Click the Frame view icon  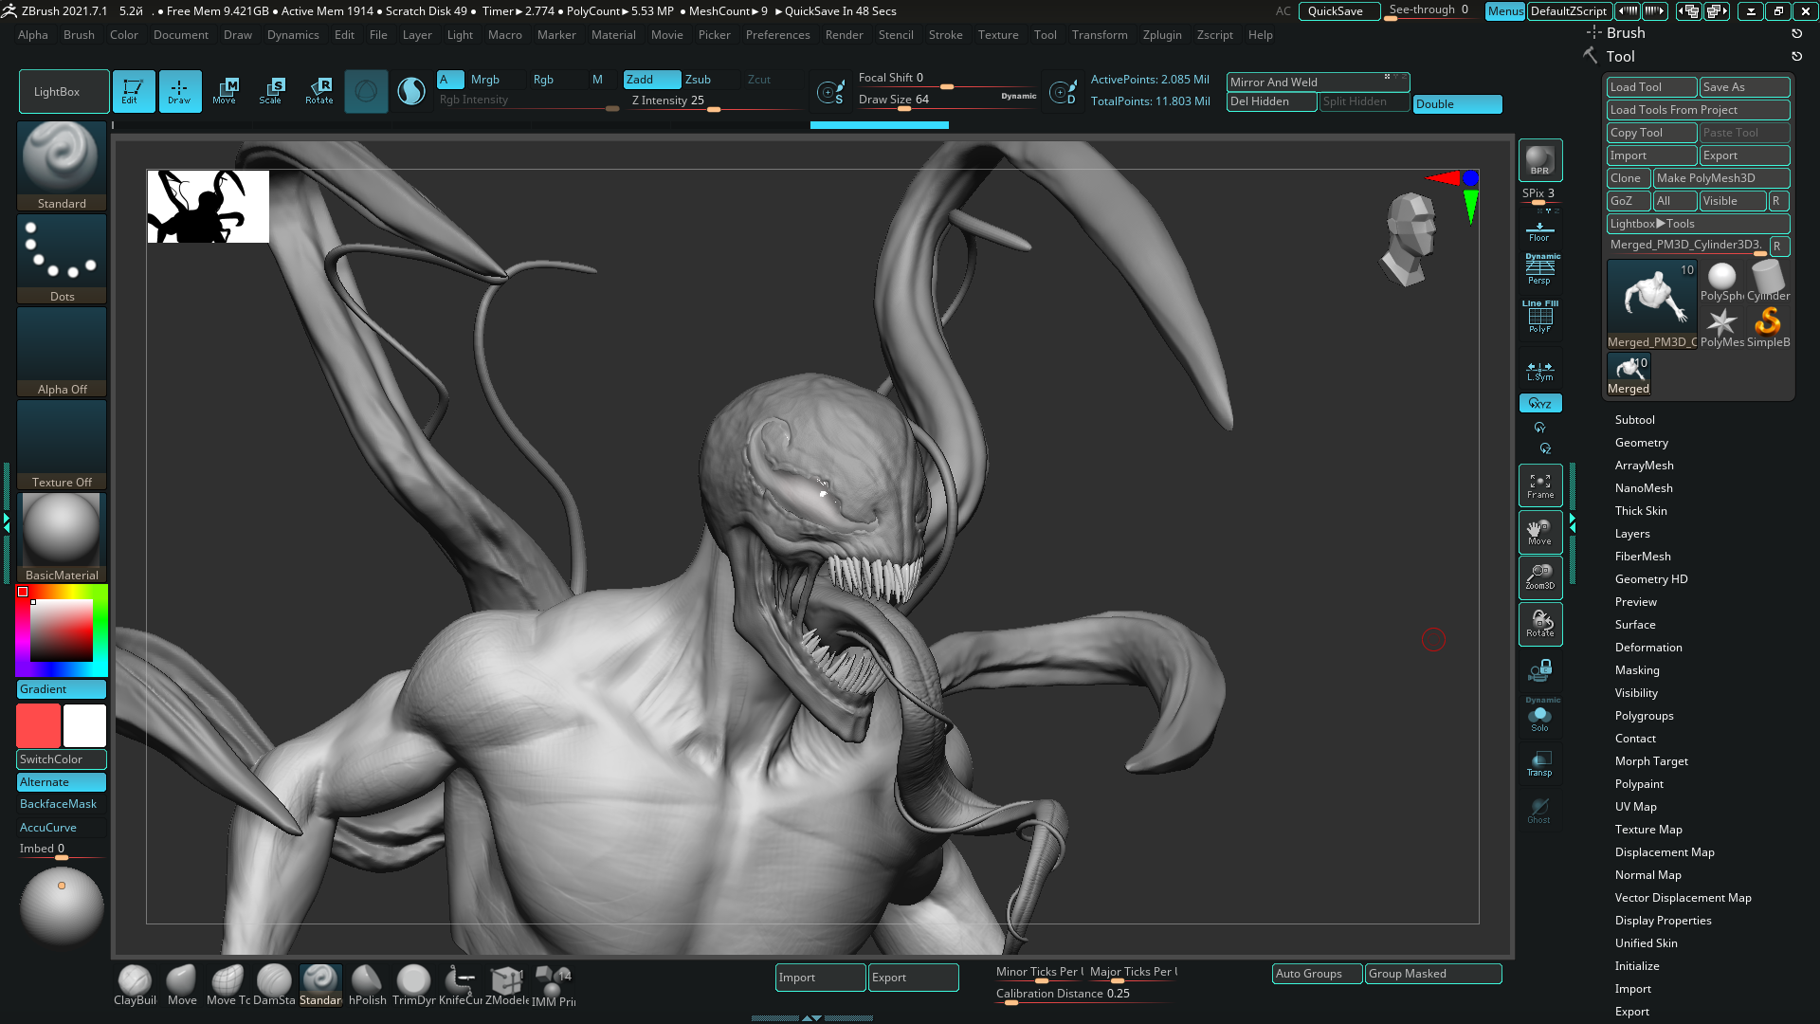click(1539, 485)
